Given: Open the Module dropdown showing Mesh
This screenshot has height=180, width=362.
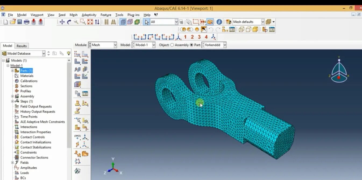Looking at the screenshot, I should pos(115,45).
